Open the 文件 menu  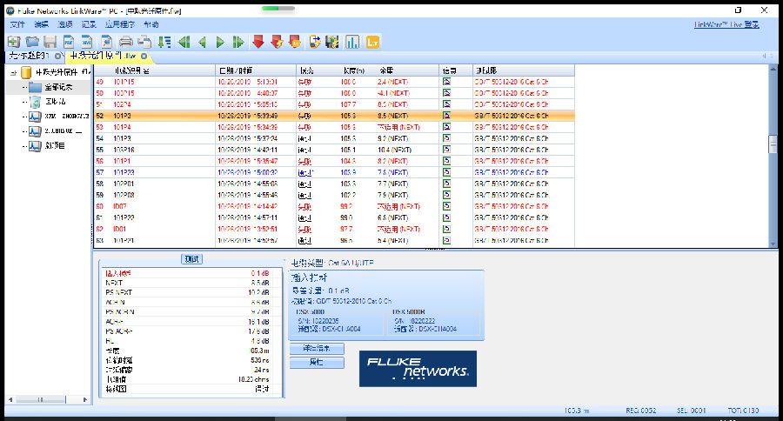click(x=17, y=24)
